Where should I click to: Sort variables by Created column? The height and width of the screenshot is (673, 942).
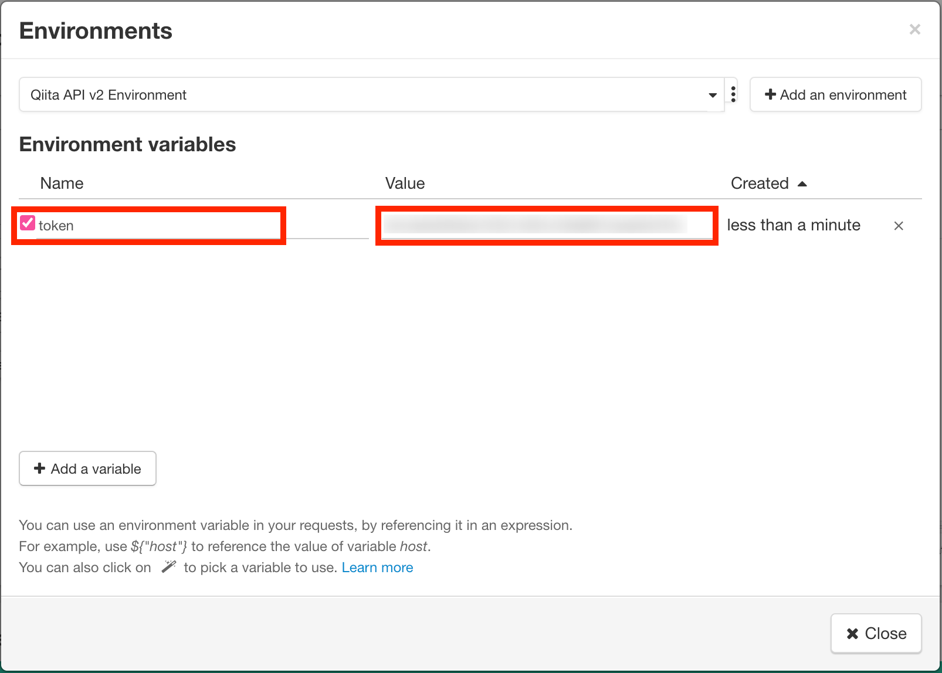coord(759,183)
